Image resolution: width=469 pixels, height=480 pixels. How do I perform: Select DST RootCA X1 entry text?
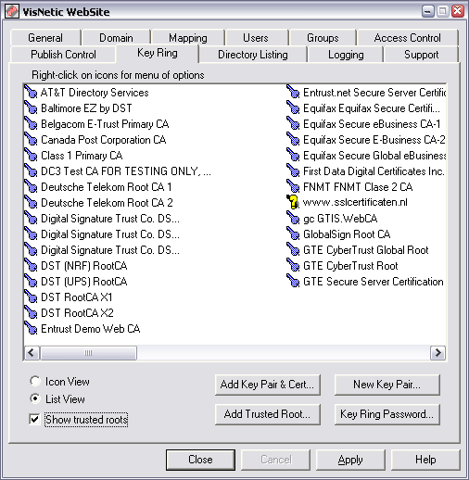click(77, 297)
